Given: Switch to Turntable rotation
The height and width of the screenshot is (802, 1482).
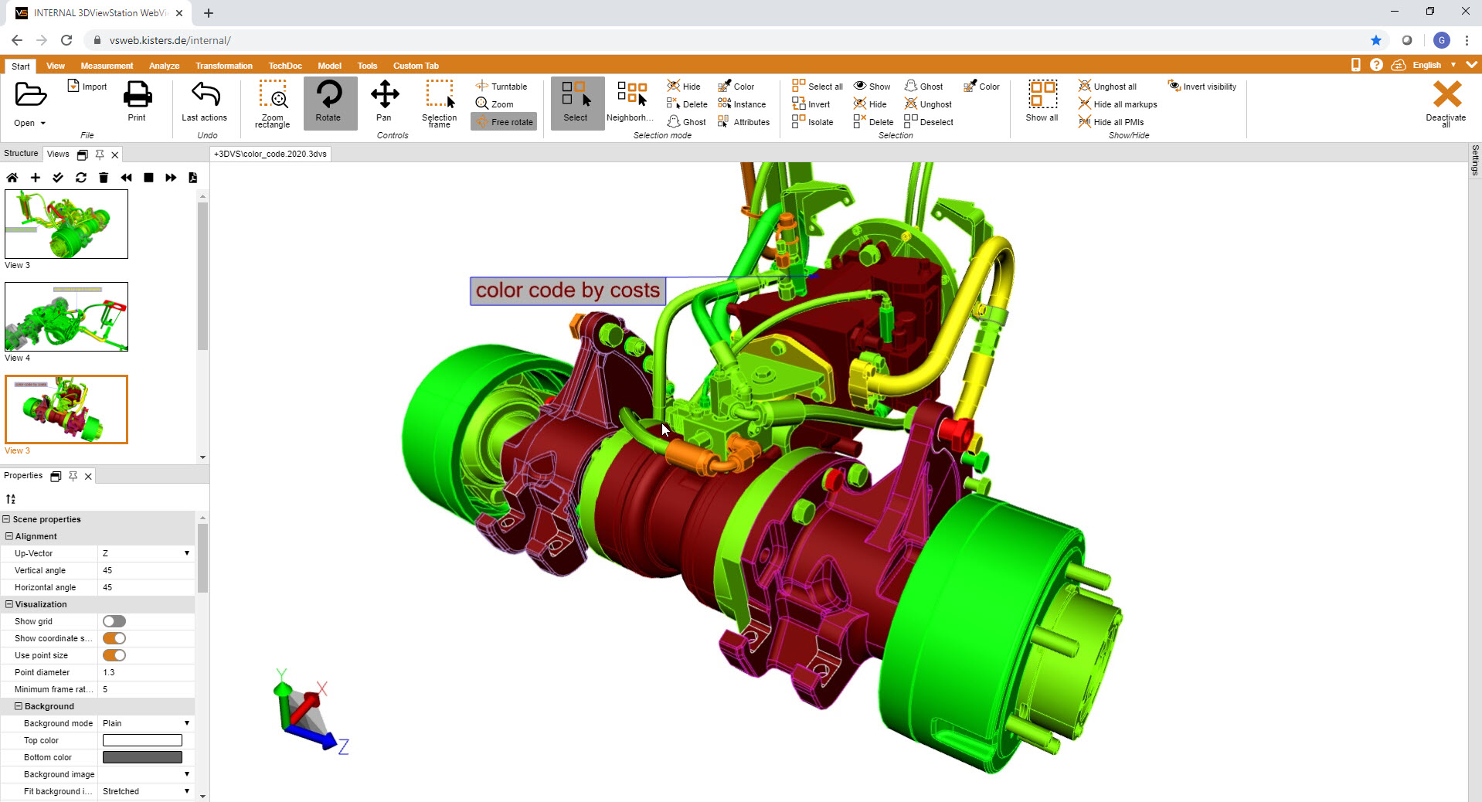Looking at the screenshot, I should click(502, 87).
